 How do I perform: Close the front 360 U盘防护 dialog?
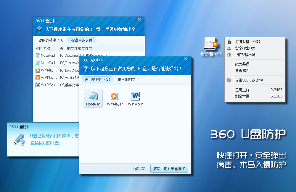point(186,59)
